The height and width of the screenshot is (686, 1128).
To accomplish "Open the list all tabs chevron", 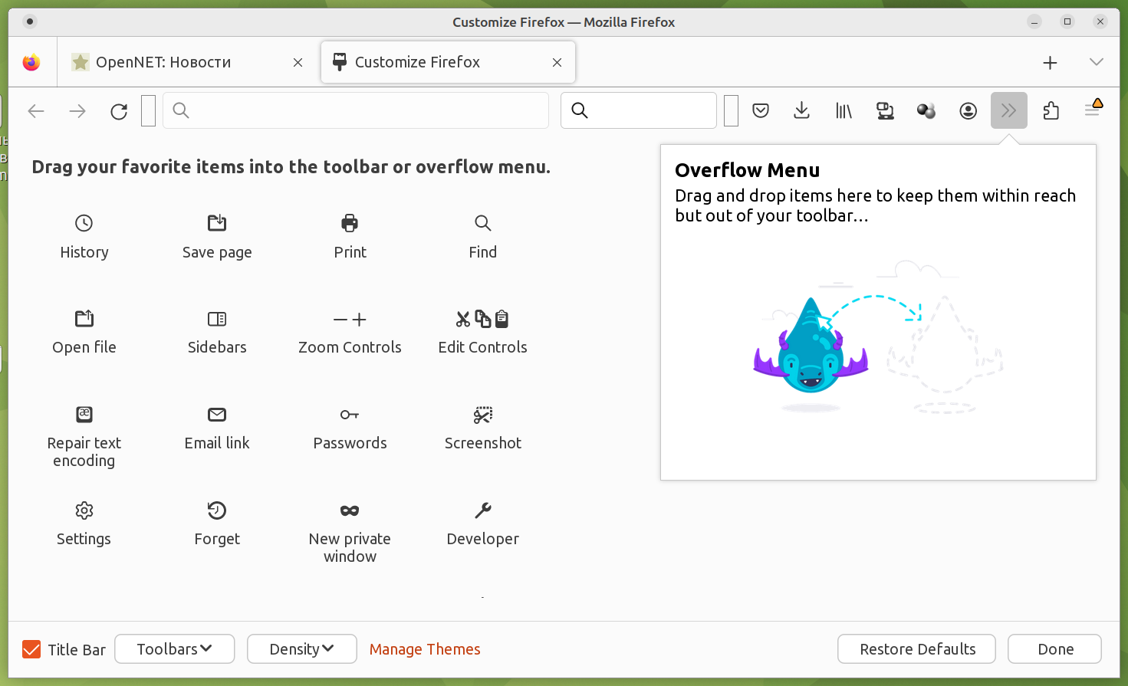I will (x=1096, y=62).
